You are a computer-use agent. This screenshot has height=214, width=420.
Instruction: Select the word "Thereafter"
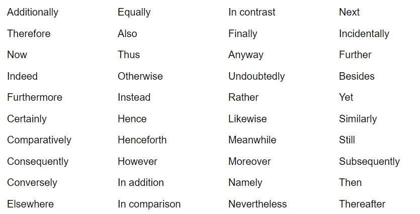(362, 204)
